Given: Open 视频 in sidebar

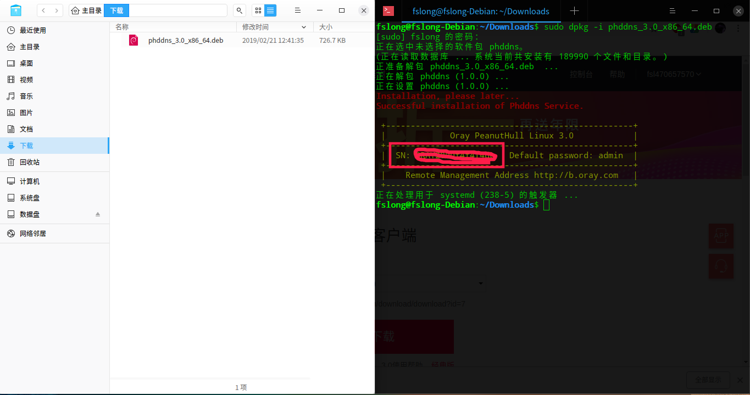Looking at the screenshot, I should [x=54, y=80].
